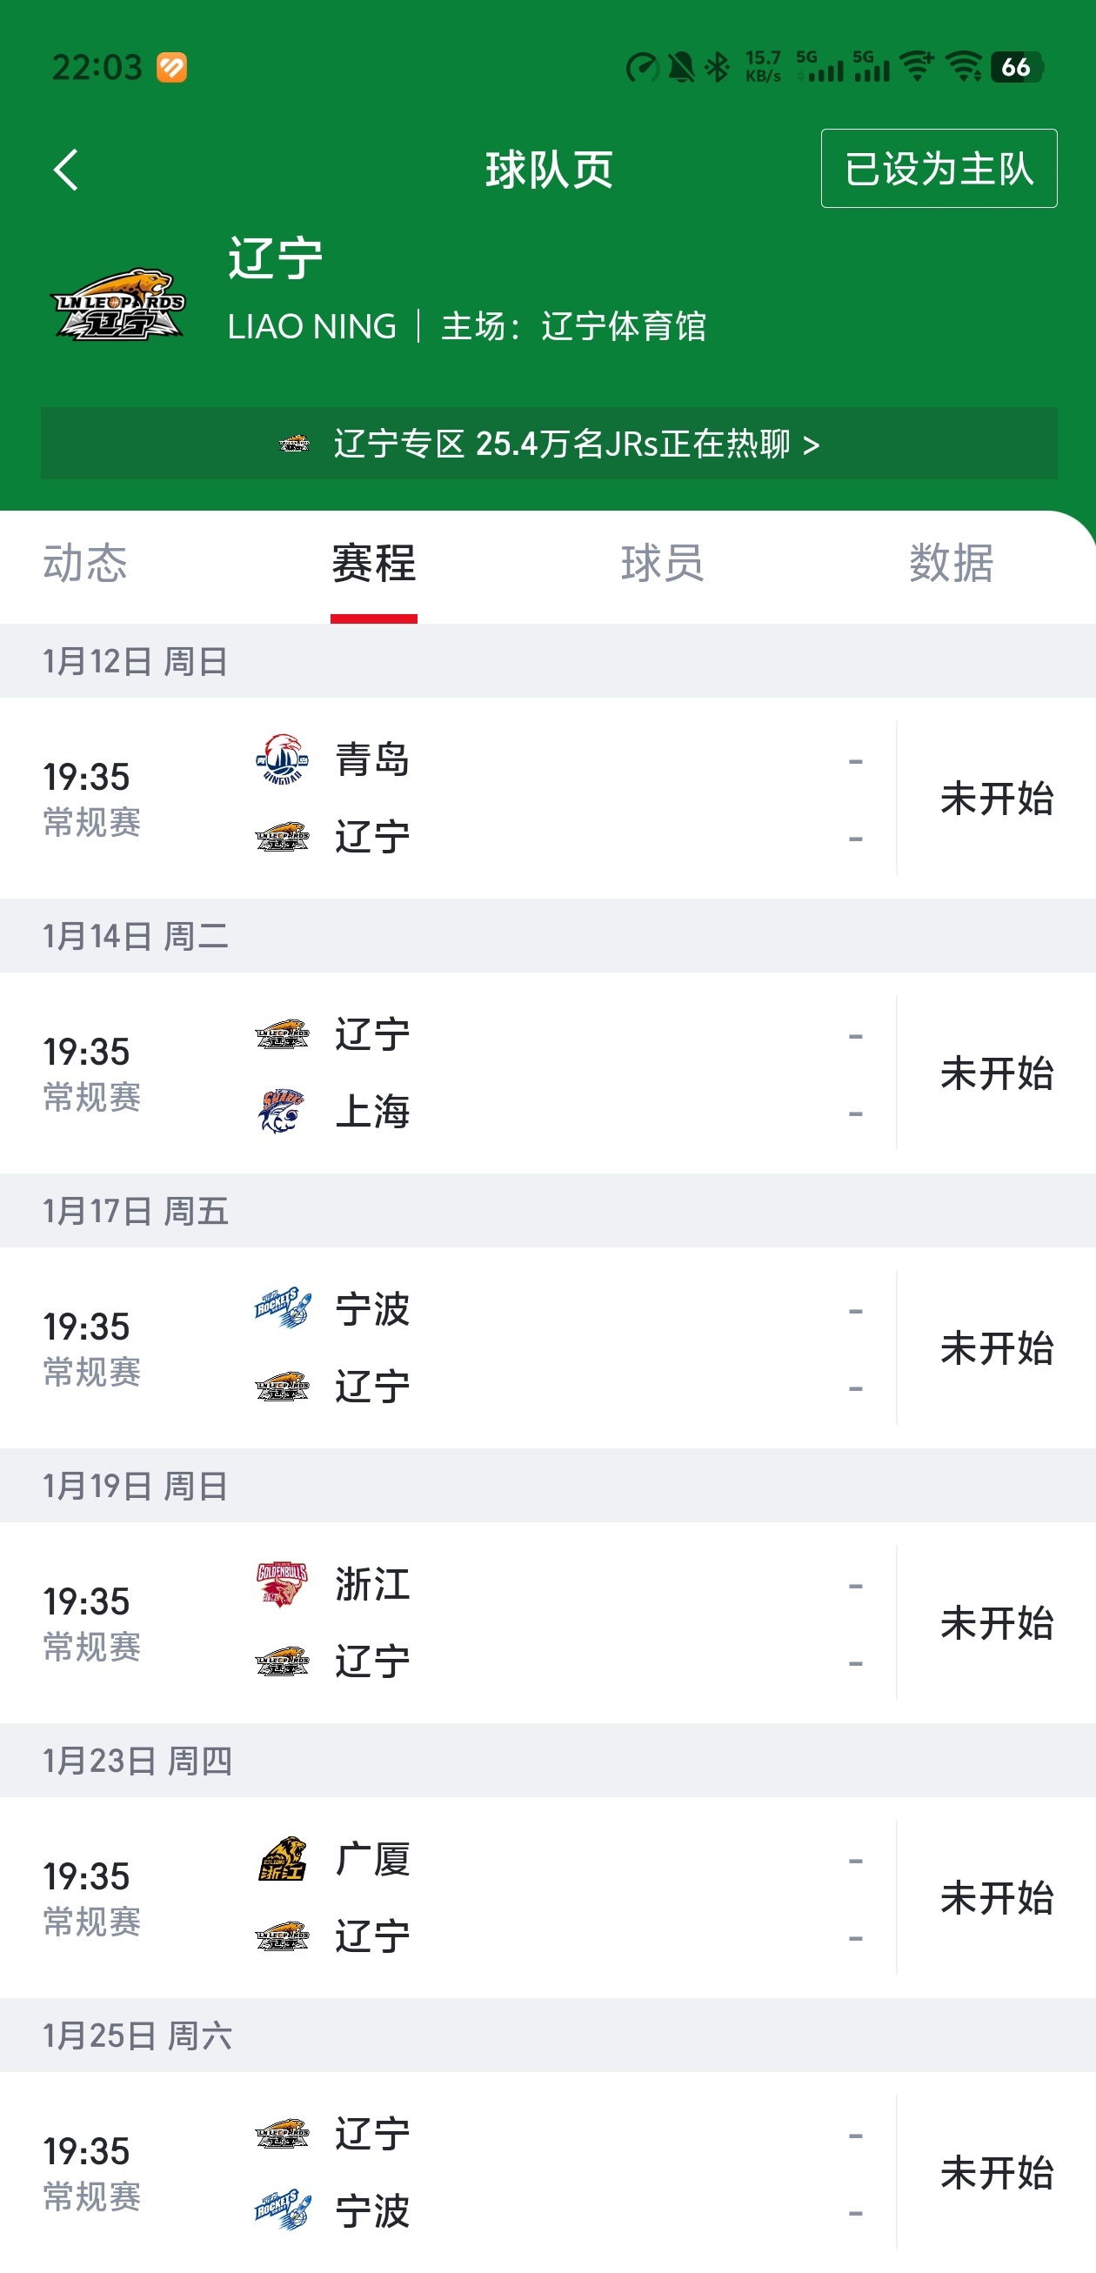The height and width of the screenshot is (2273, 1096).
Task: Open the 数据 tab
Action: 951,563
